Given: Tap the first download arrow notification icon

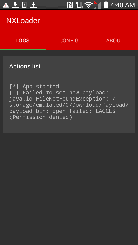Looking at the screenshot, I should point(15,5).
